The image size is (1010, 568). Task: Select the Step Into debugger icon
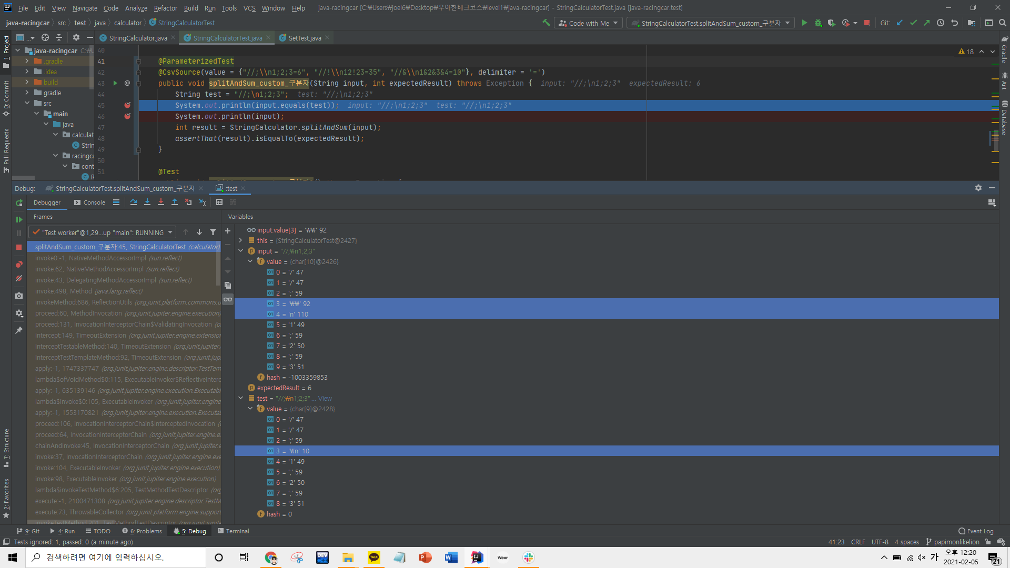point(147,202)
